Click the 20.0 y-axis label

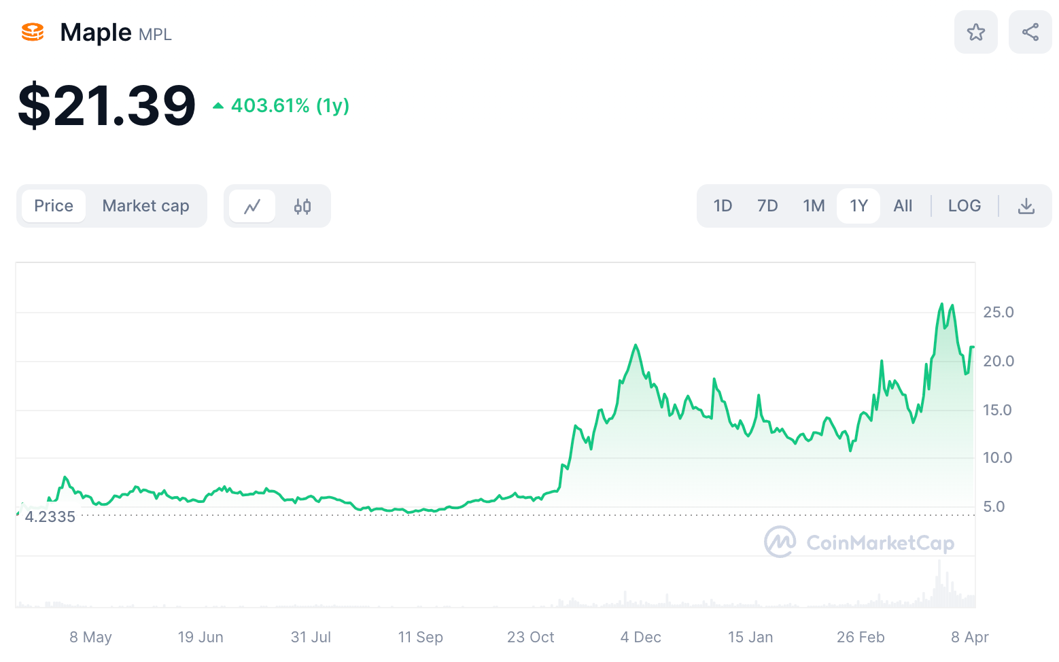point(998,361)
